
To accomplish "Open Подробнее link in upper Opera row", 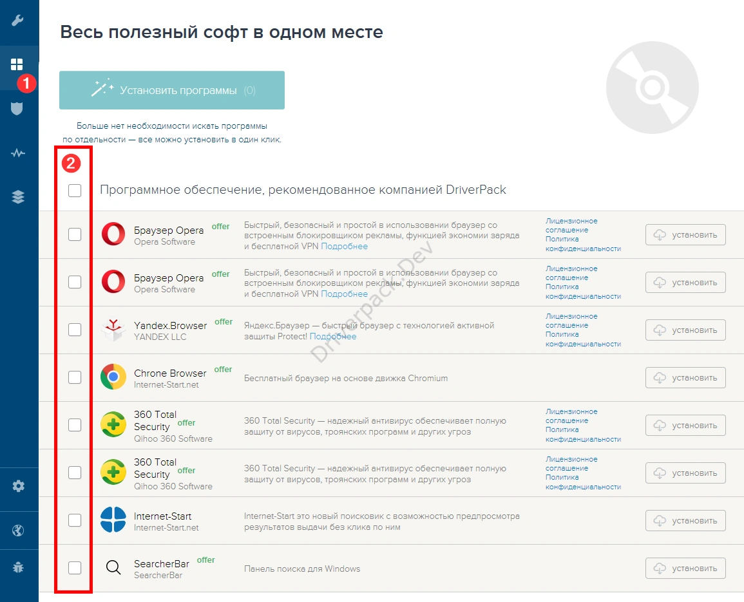I will (344, 246).
